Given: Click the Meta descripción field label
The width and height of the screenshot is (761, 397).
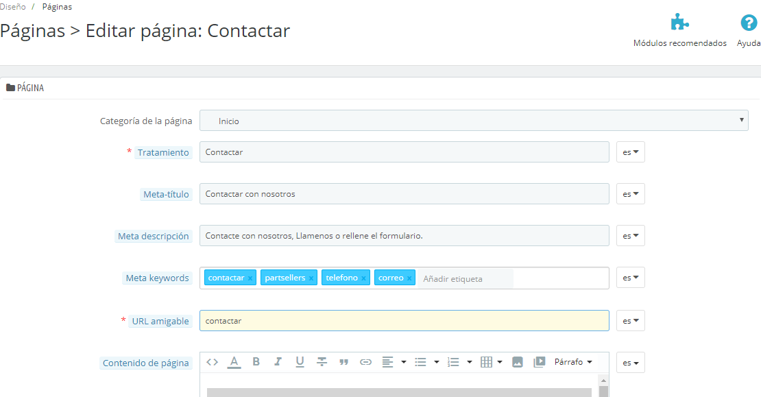Looking at the screenshot, I should (154, 236).
